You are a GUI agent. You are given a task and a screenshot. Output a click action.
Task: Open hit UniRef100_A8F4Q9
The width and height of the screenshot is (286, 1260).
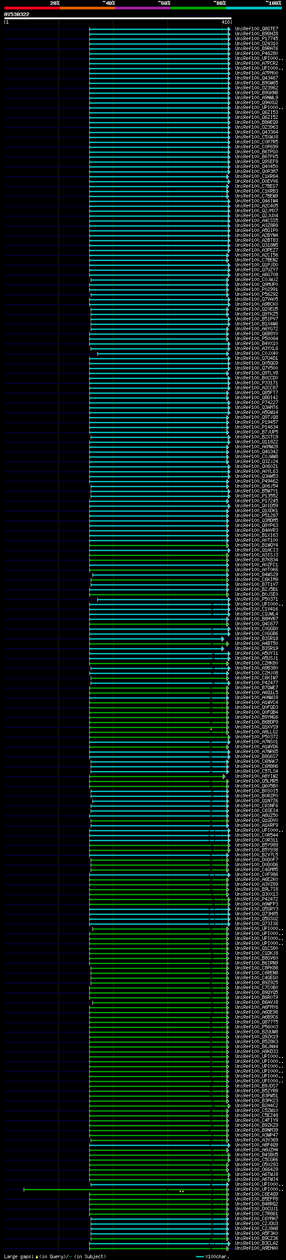click(x=256, y=1145)
